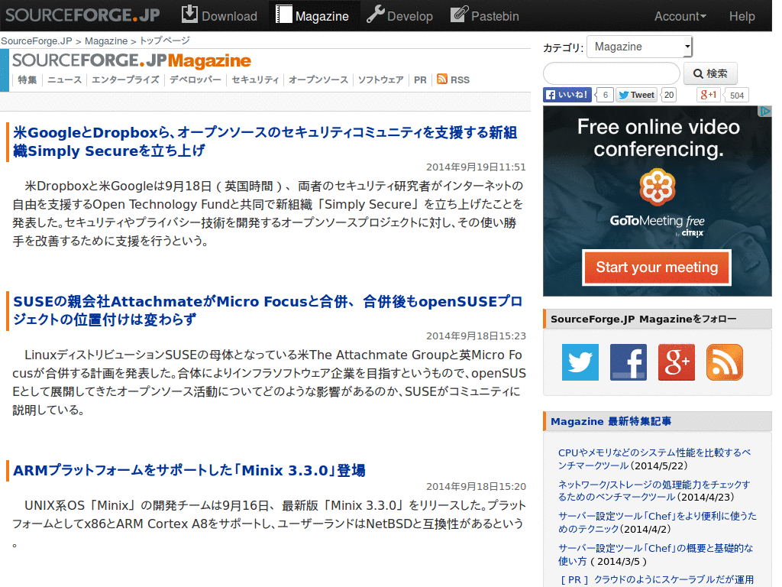Open the 特集 navigation item

(x=27, y=79)
